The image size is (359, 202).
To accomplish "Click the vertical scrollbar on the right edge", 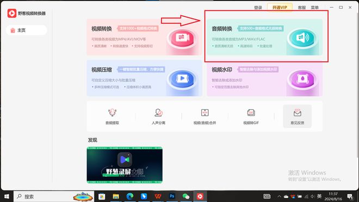I will point(357,85).
